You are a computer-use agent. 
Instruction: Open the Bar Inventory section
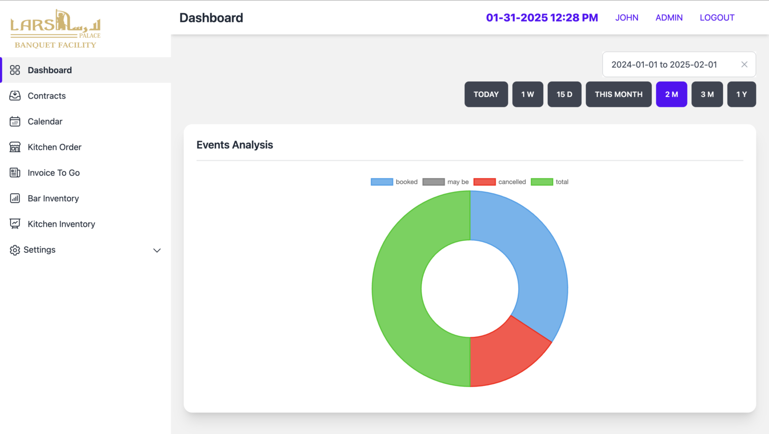pos(86,198)
